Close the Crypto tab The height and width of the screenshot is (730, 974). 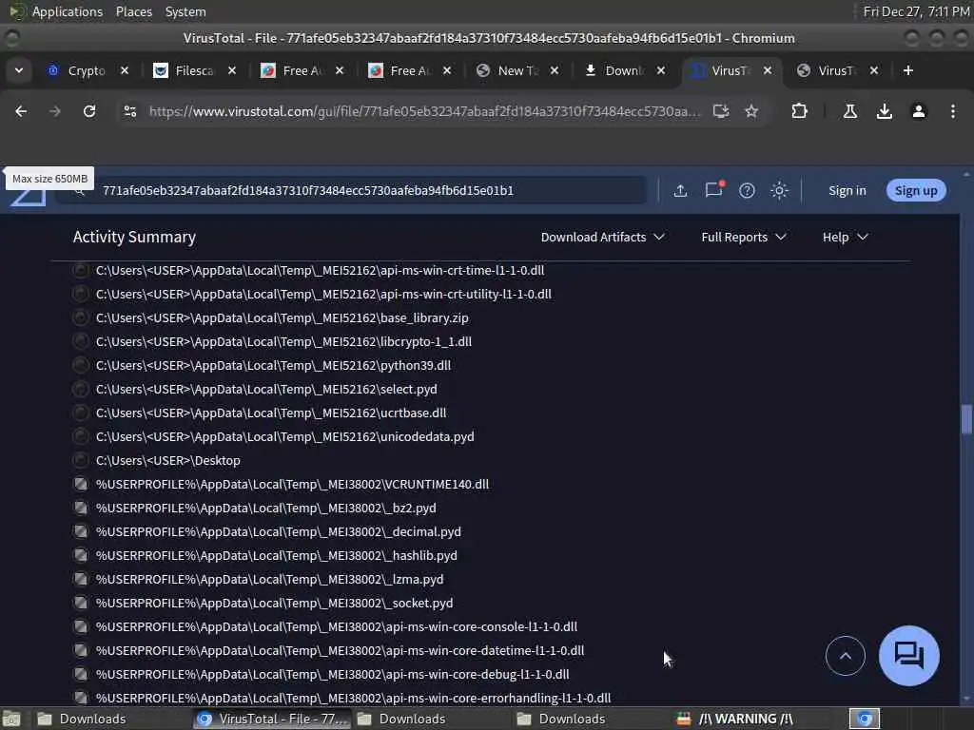pos(125,70)
